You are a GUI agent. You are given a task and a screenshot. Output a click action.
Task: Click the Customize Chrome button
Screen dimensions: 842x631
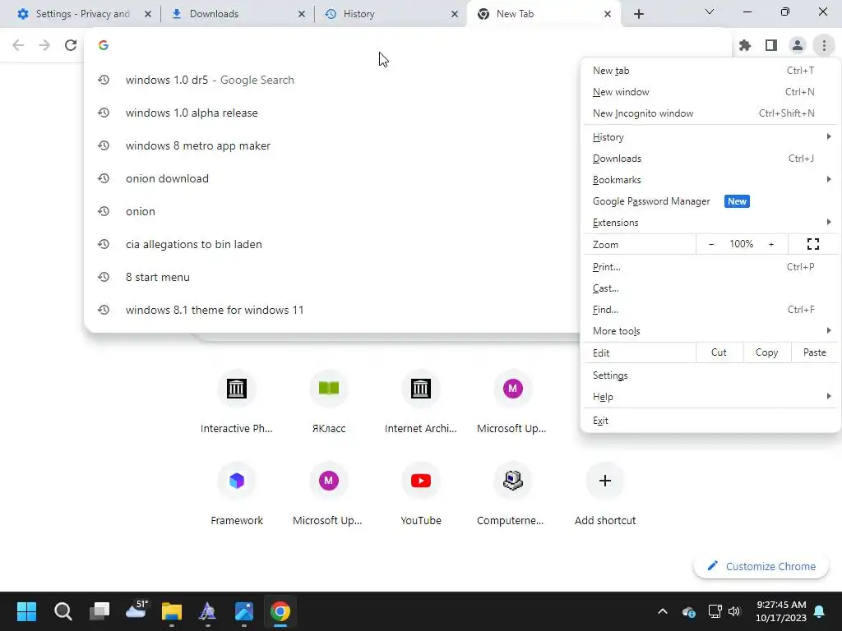[x=761, y=566]
